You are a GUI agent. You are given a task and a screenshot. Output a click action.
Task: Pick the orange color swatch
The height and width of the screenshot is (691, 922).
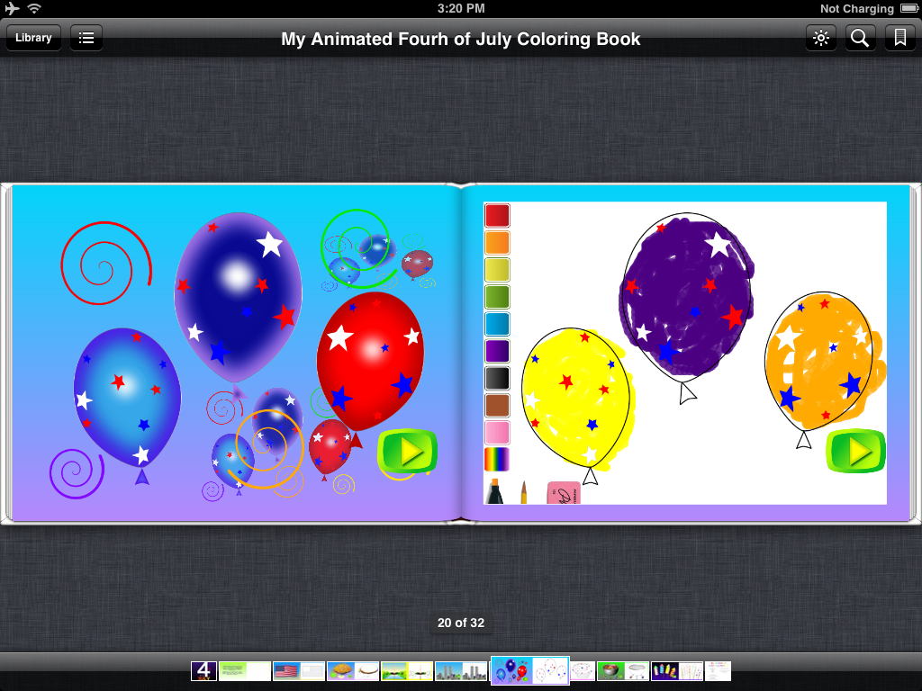coord(497,243)
